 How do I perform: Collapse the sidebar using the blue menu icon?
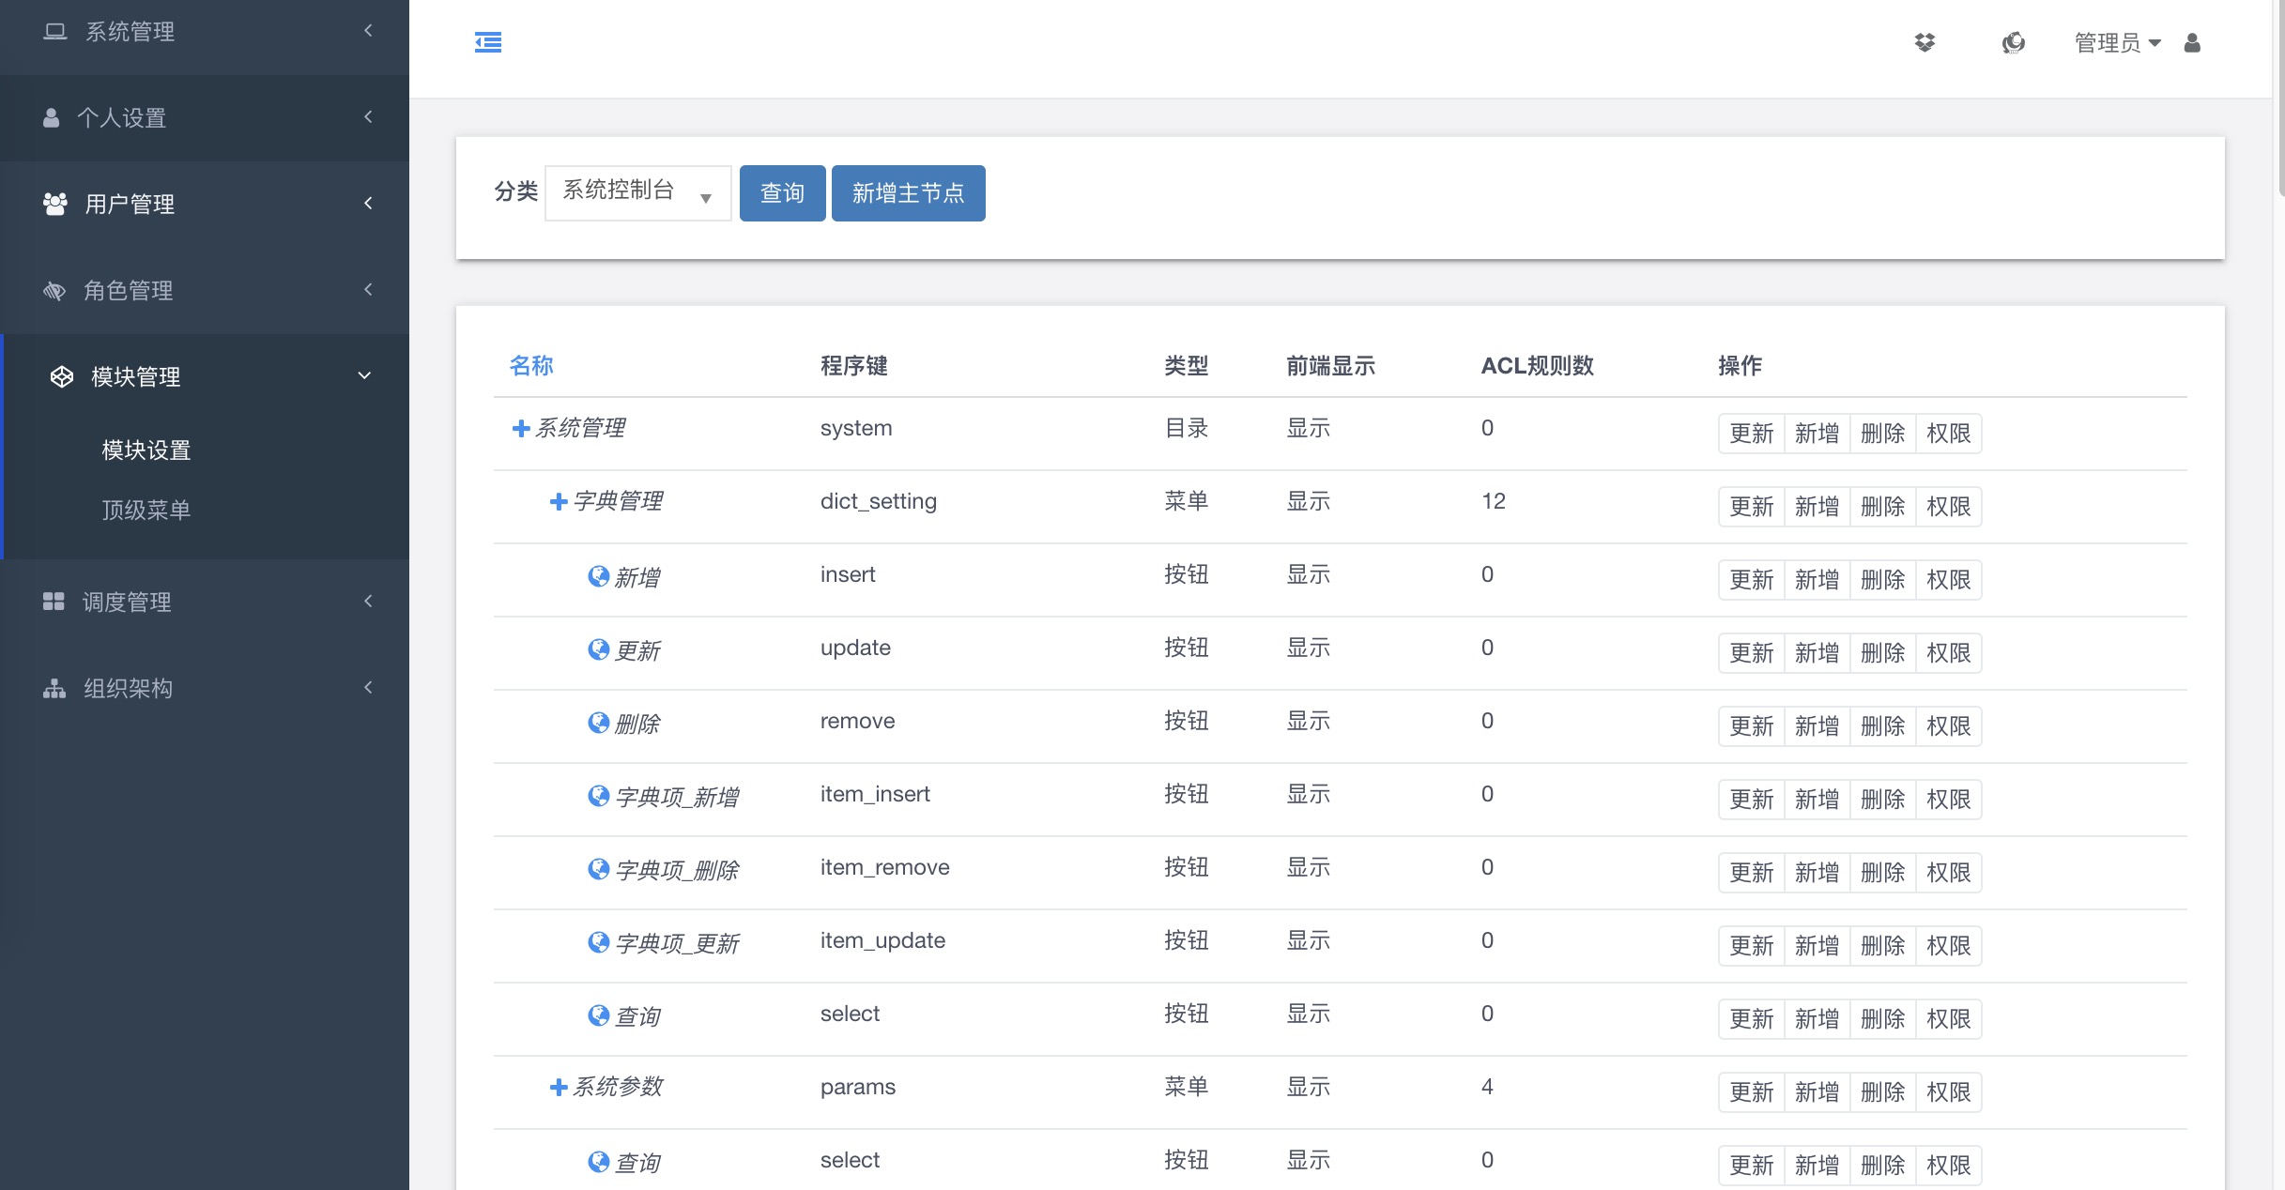click(x=488, y=42)
